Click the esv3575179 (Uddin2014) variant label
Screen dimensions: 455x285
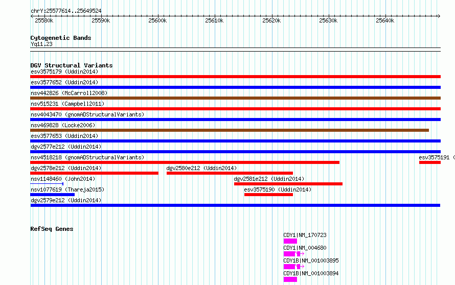tap(64, 72)
